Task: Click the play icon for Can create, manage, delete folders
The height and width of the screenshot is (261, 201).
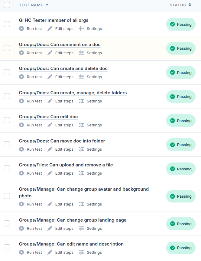Action: (21, 101)
